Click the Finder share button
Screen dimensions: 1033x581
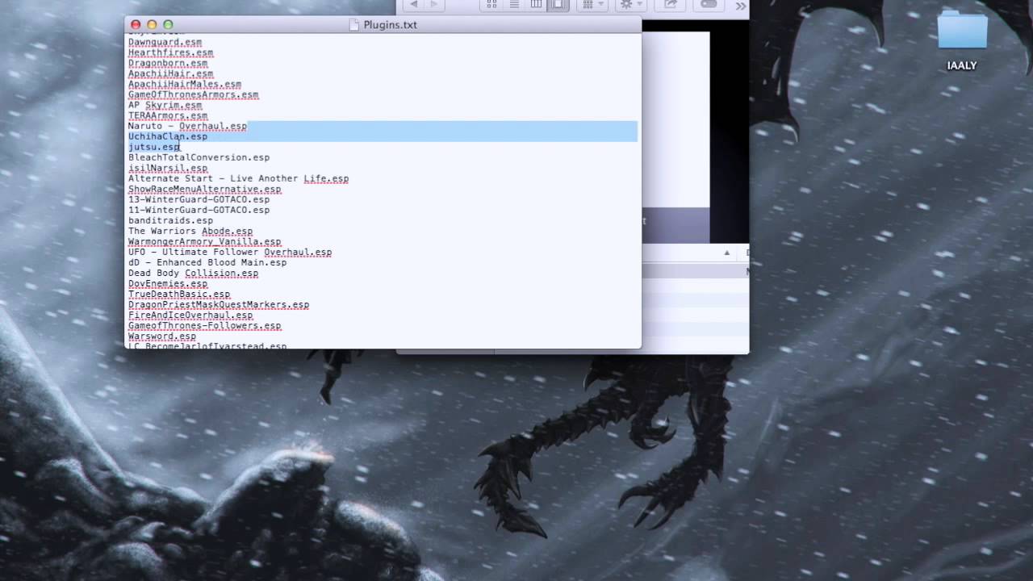(x=670, y=5)
